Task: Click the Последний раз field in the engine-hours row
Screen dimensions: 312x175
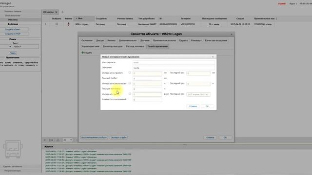Action: (x=198, y=84)
